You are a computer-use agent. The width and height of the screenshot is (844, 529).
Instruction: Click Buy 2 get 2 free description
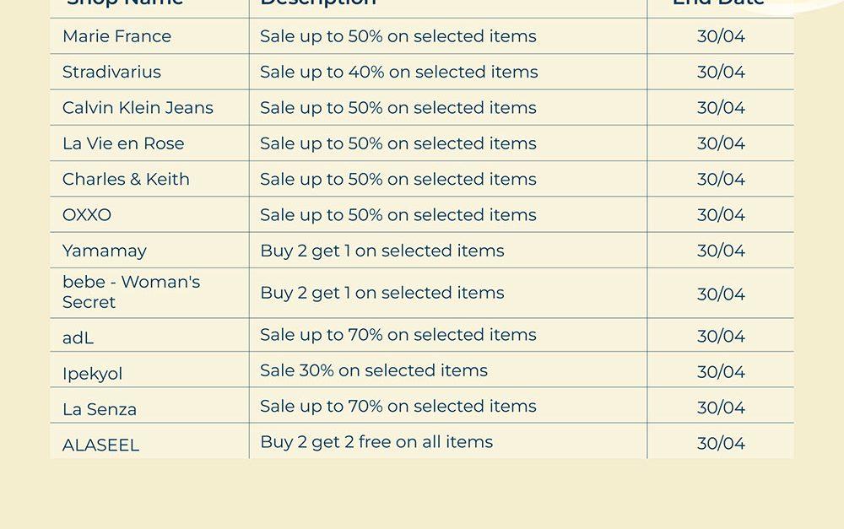point(376,441)
